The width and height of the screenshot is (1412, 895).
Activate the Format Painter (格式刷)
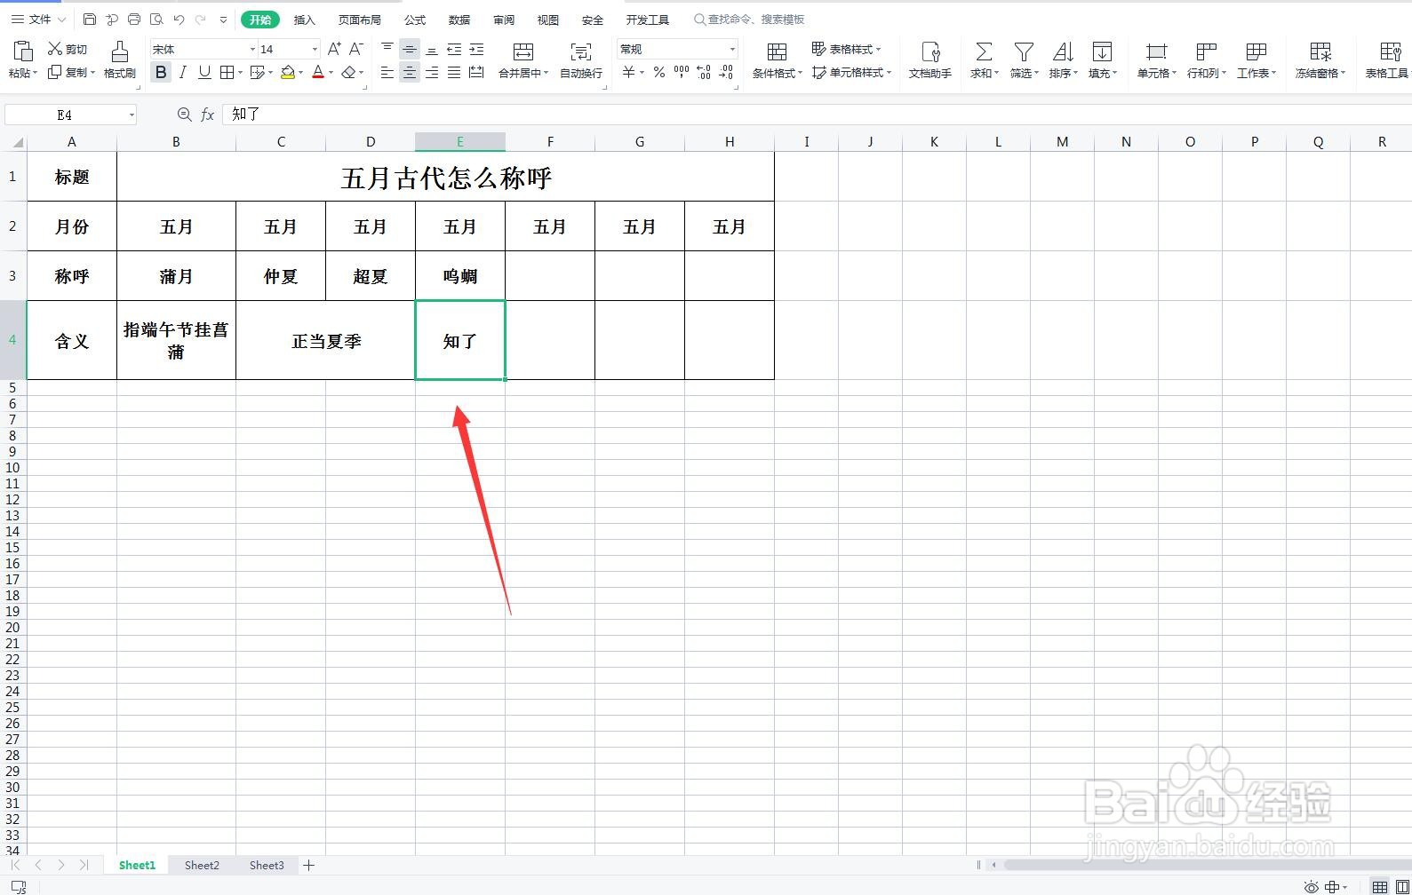(x=119, y=59)
